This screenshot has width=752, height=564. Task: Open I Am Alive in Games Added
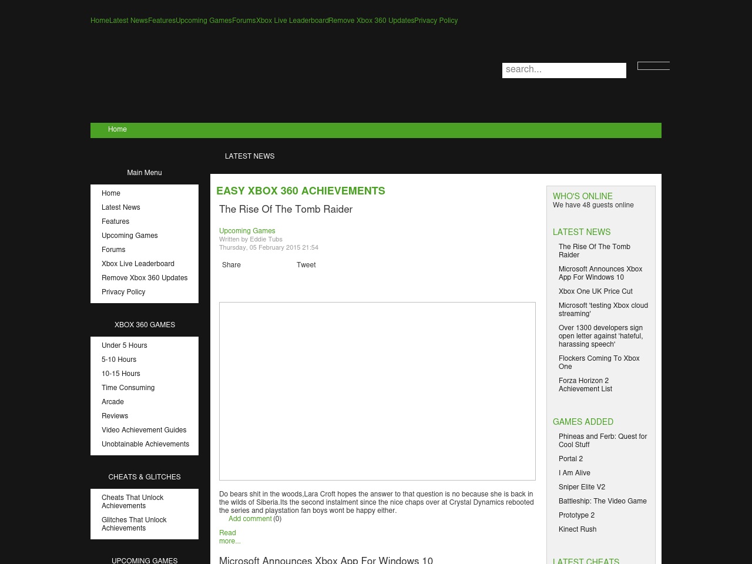tap(575, 473)
